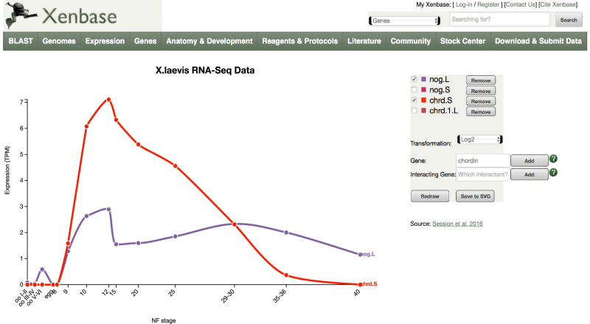Click the chrd.S peak data point at stage 12
This screenshot has height=324, width=590.
tap(108, 99)
